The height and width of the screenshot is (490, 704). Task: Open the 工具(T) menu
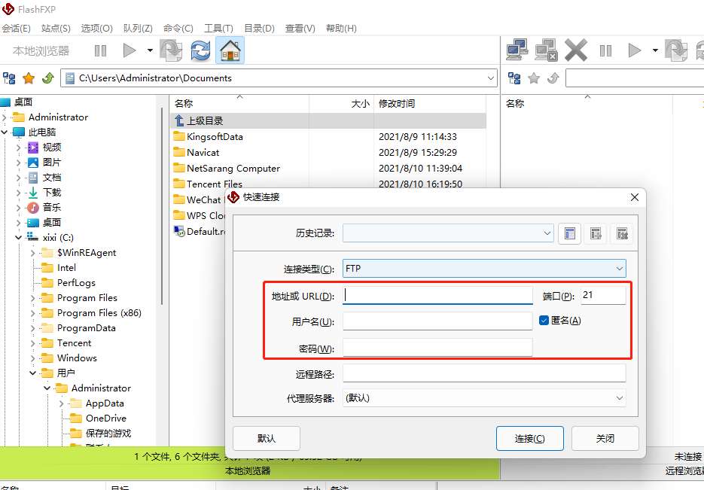coord(218,29)
